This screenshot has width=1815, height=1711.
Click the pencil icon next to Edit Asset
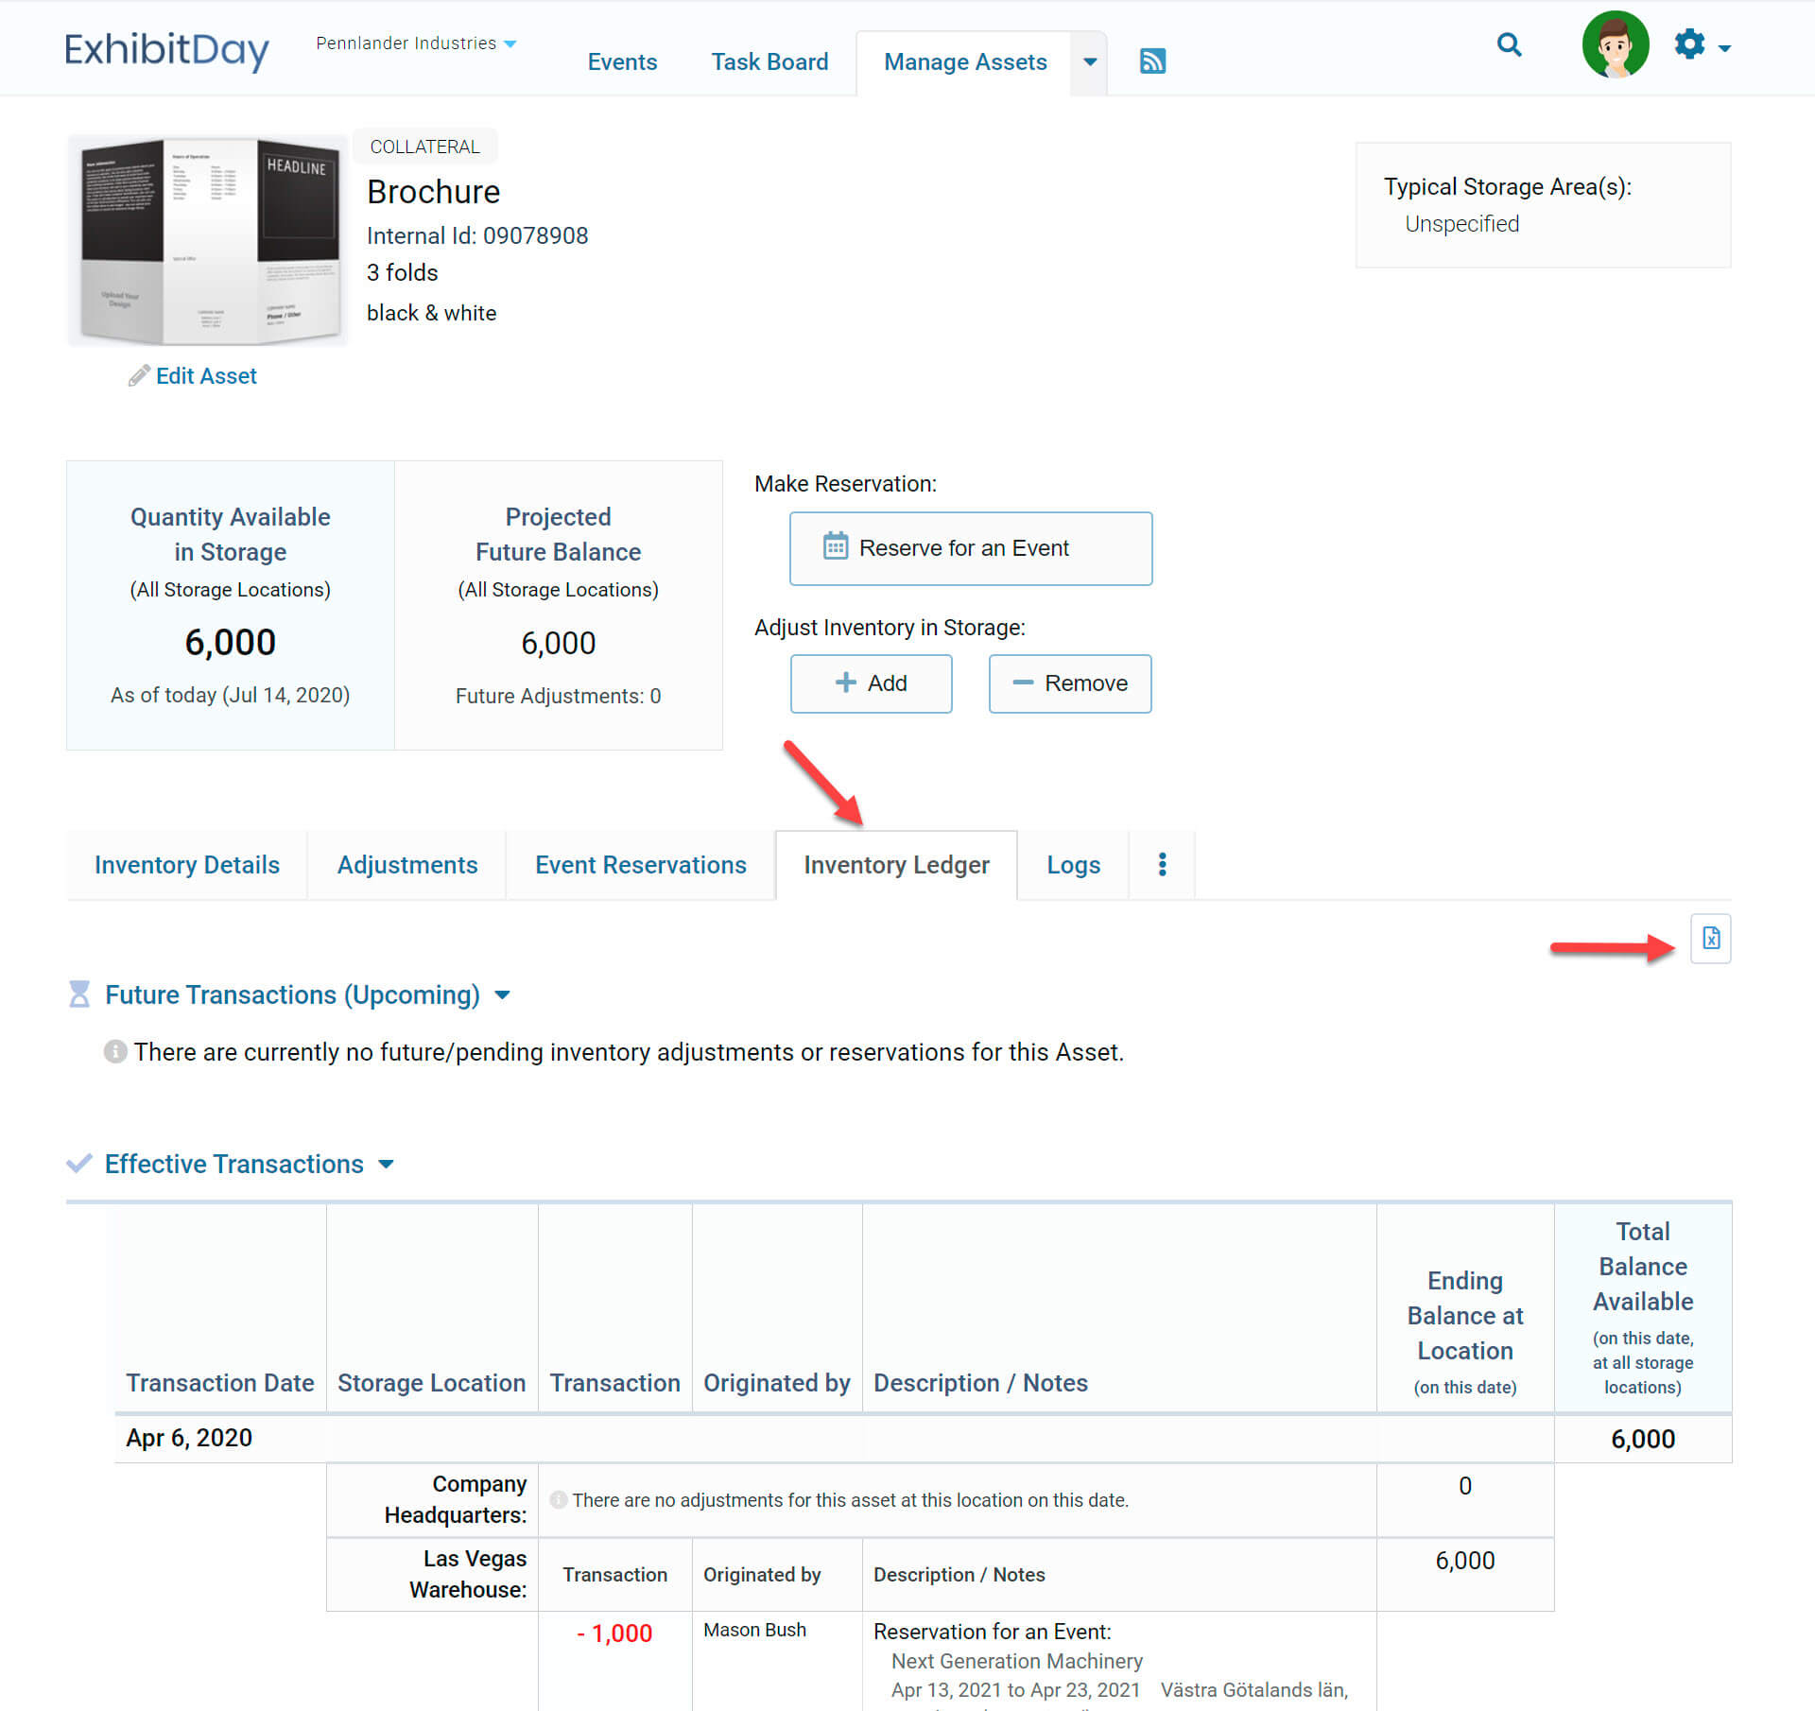(x=138, y=375)
